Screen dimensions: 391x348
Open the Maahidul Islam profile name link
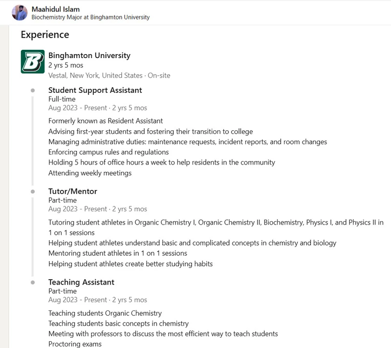55,9
